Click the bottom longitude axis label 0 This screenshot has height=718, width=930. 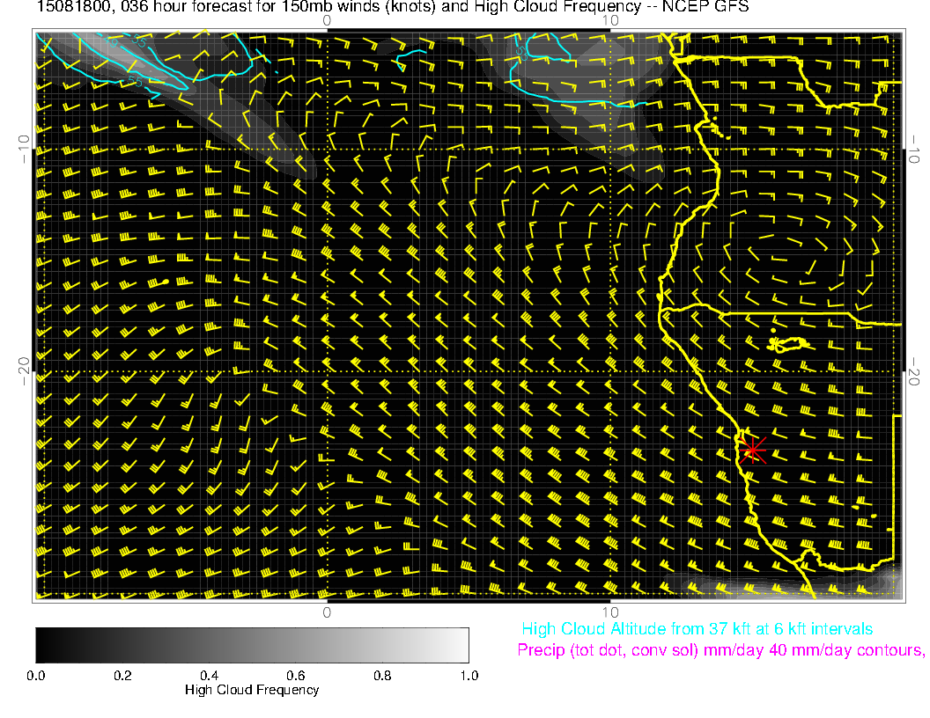pos(327,612)
